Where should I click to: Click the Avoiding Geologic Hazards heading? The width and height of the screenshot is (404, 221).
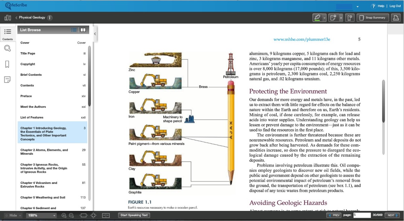[x=288, y=203]
